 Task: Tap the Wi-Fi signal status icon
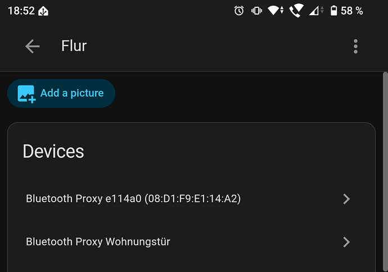[x=276, y=11]
